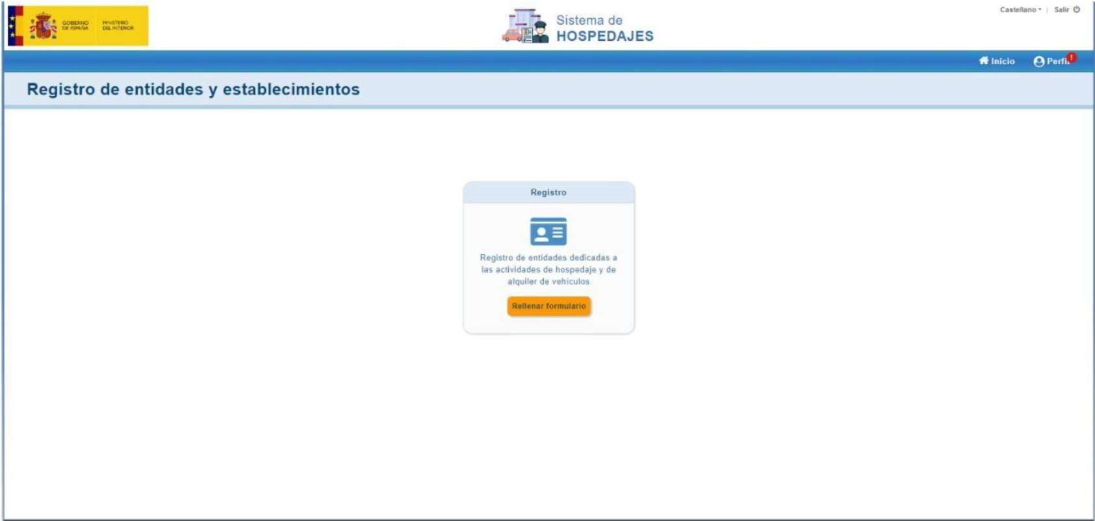Click the Salir power icon
1095x521 pixels.
pos(1077,10)
